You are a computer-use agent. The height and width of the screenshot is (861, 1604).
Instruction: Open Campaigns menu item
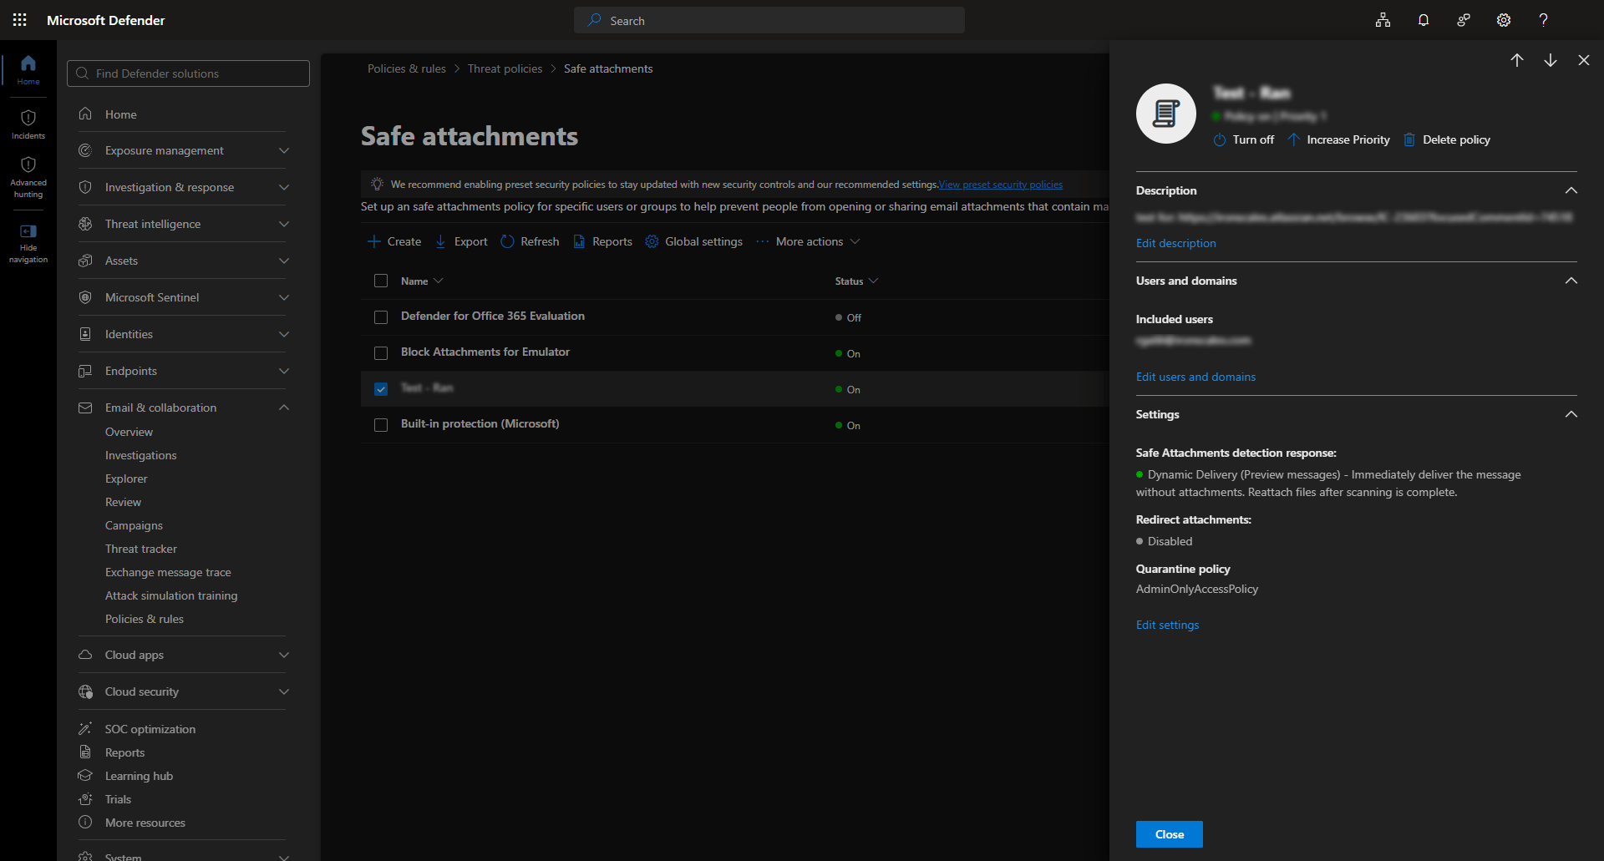pyautogui.click(x=134, y=525)
